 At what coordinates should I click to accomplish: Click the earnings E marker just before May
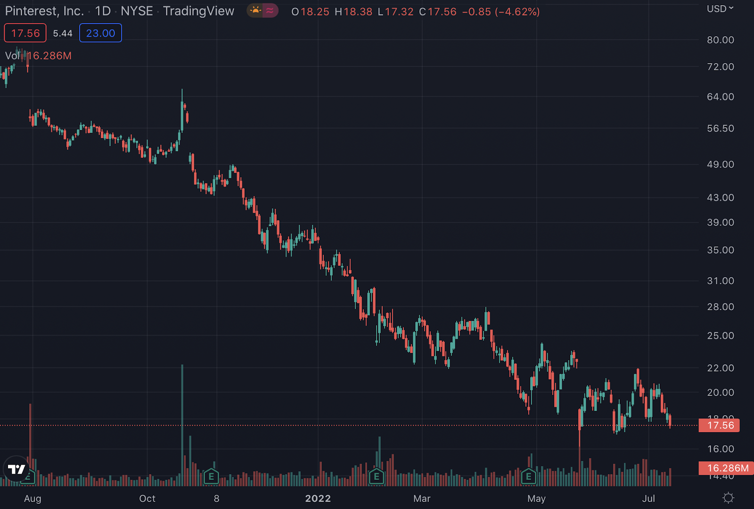pyautogui.click(x=529, y=476)
